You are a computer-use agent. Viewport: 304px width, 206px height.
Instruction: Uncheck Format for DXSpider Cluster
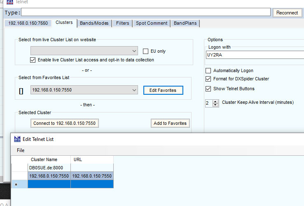pos(208,79)
